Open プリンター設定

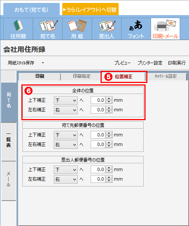pyautogui.click(x=150, y=63)
